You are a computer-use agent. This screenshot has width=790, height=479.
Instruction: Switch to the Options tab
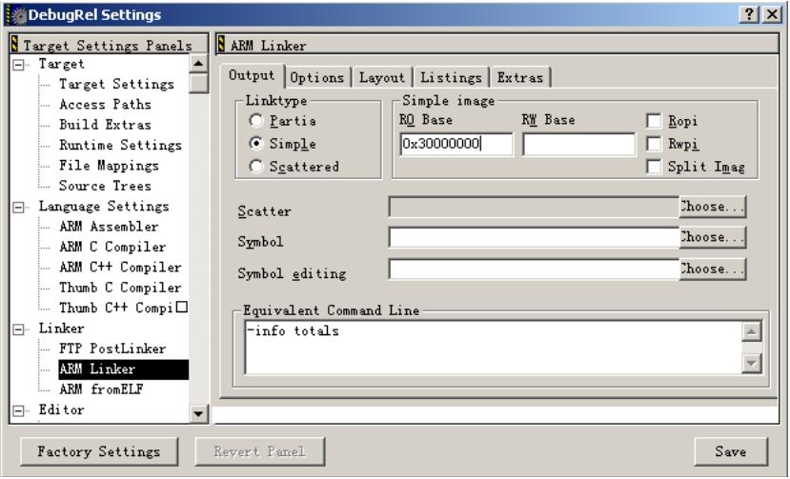pos(317,77)
